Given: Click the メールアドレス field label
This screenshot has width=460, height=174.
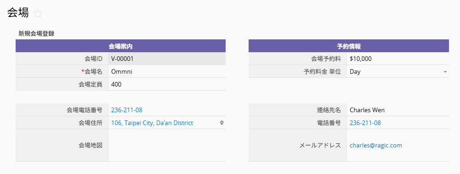Looking at the screenshot, I should click(320, 145).
